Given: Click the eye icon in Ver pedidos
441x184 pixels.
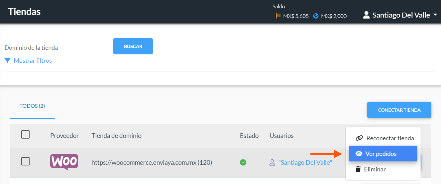Looking at the screenshot, I should (x=359, y=154).
